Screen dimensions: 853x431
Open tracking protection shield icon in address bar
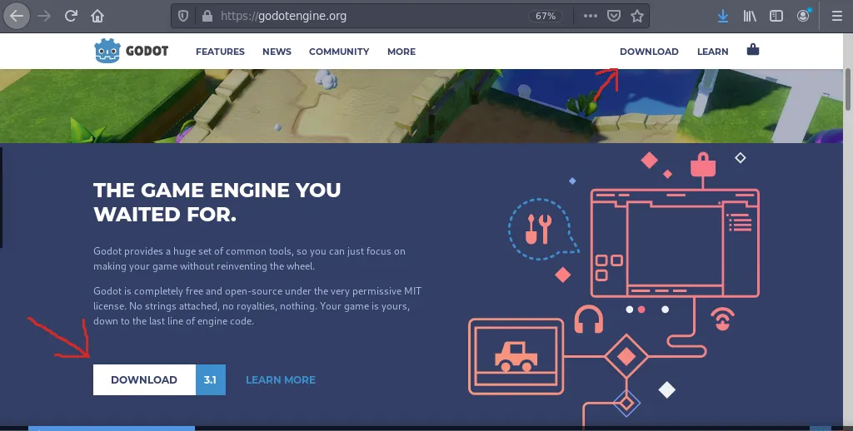click(183, 16)
